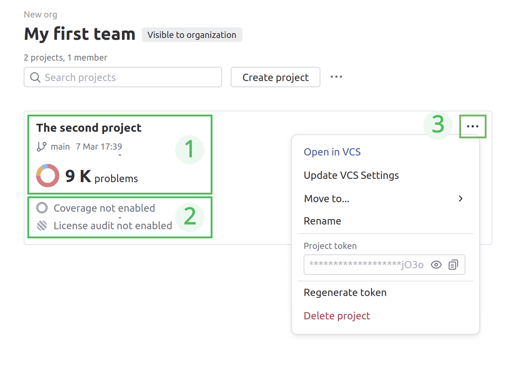Select Regenerate token
The image size is (515, 365).
[x=345, y=292]
